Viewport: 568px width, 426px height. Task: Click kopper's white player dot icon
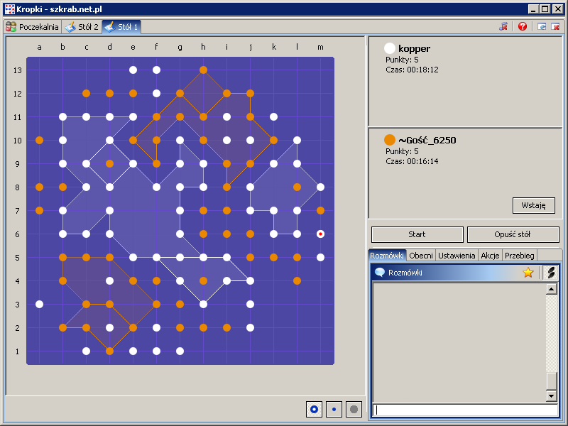pos(389,48)
